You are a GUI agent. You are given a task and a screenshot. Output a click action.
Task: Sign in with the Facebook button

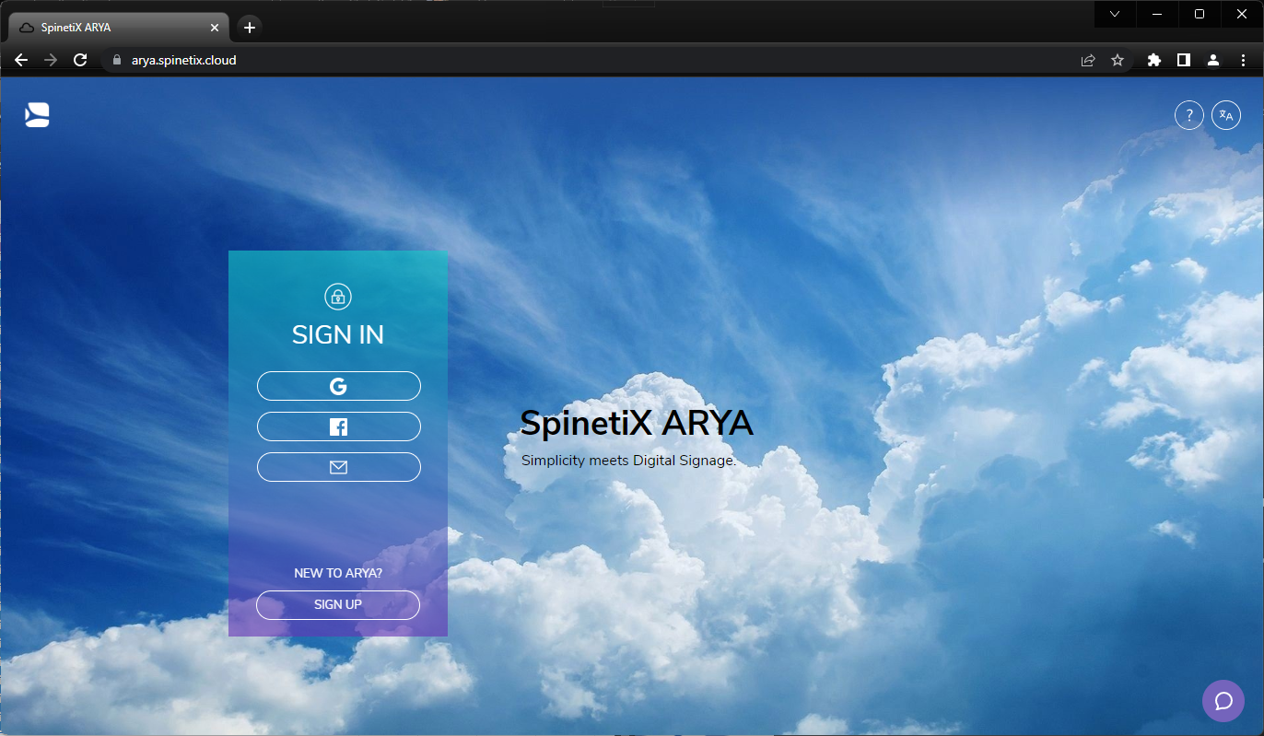[338, 426]
